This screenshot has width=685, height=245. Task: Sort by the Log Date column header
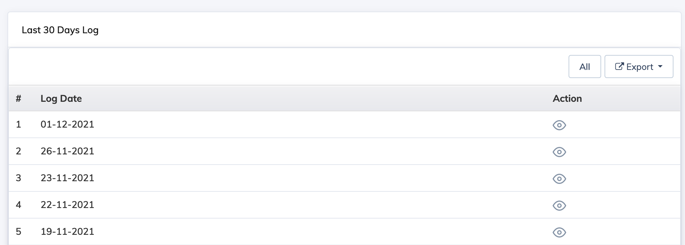tap(61, 98)
